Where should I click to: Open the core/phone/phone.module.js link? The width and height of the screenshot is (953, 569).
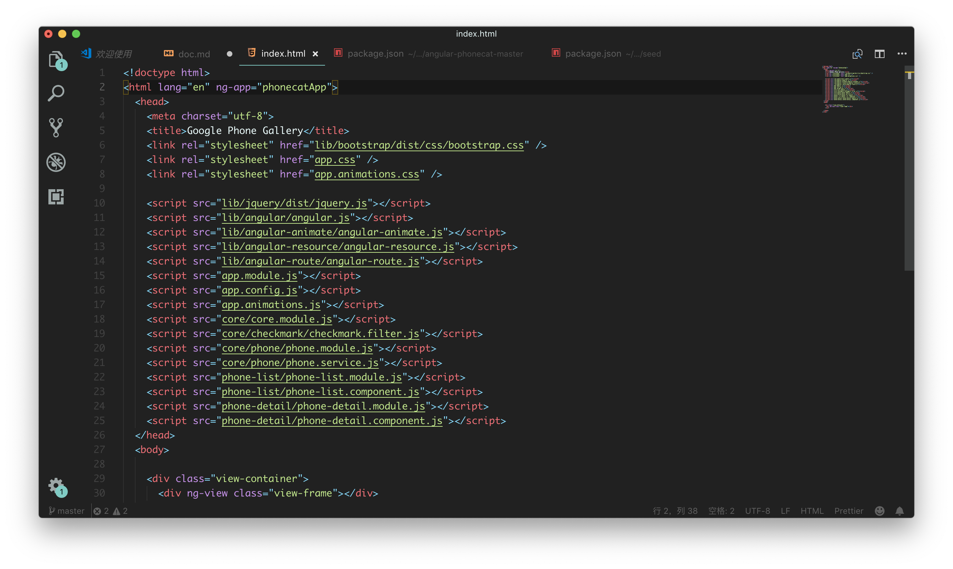pyautogui.click(x=297, y=348)
